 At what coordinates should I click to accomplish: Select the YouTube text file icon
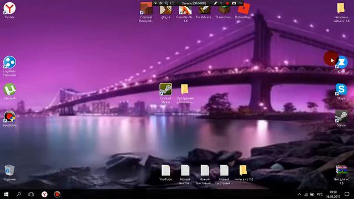coord(166,172)
